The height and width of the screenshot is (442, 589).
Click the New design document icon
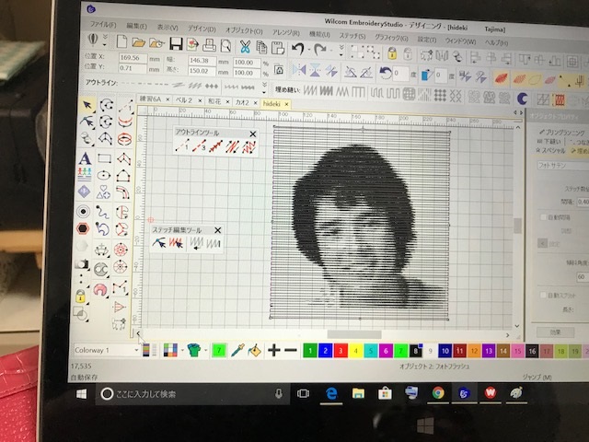pos(121,41)
